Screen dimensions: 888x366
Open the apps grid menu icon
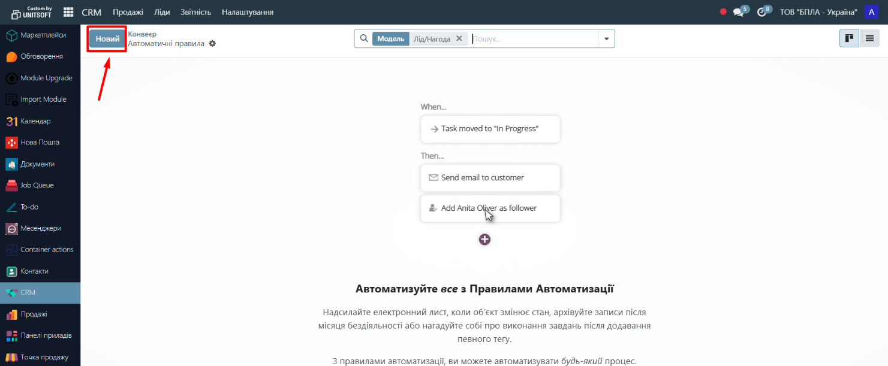coord(68,12)
